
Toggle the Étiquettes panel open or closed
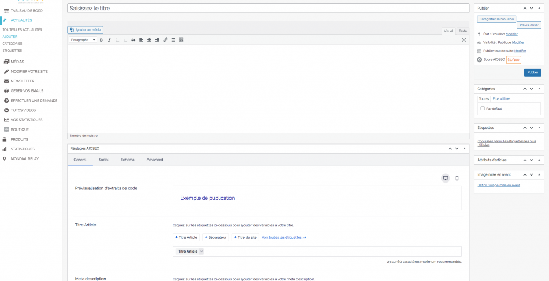click(539, 128)
